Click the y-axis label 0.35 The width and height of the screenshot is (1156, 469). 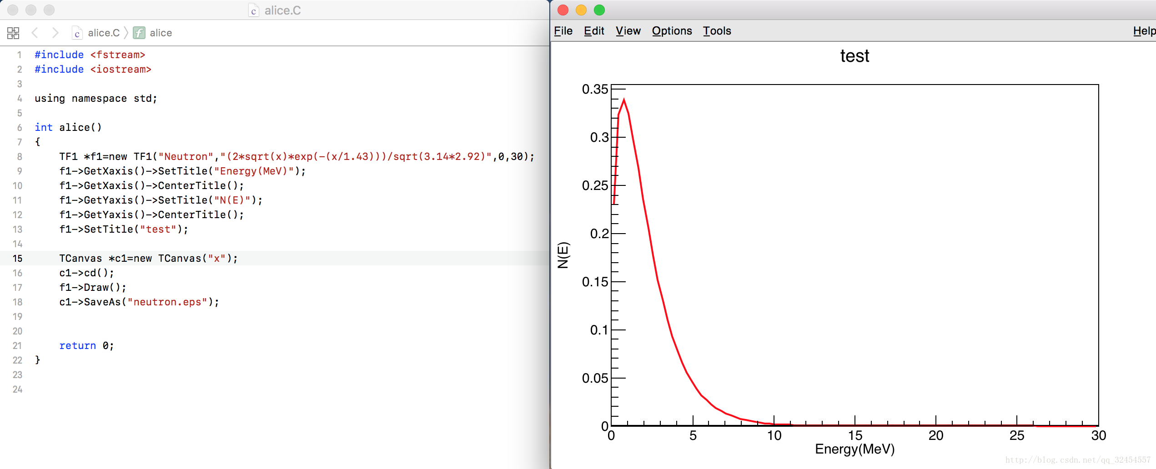[595, 89]
